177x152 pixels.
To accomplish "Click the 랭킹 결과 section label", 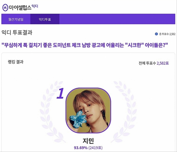I will tap(16, 62).
